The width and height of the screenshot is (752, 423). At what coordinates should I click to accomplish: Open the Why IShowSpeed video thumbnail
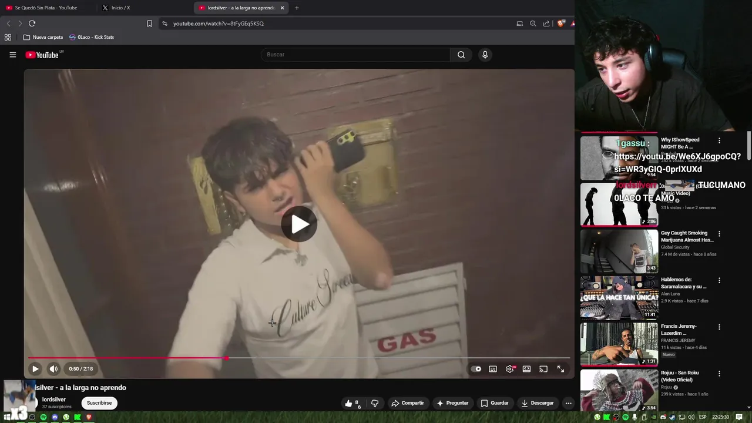click(619, 158)
